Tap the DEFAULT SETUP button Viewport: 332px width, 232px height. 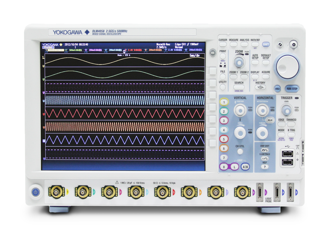pos(266,63)
